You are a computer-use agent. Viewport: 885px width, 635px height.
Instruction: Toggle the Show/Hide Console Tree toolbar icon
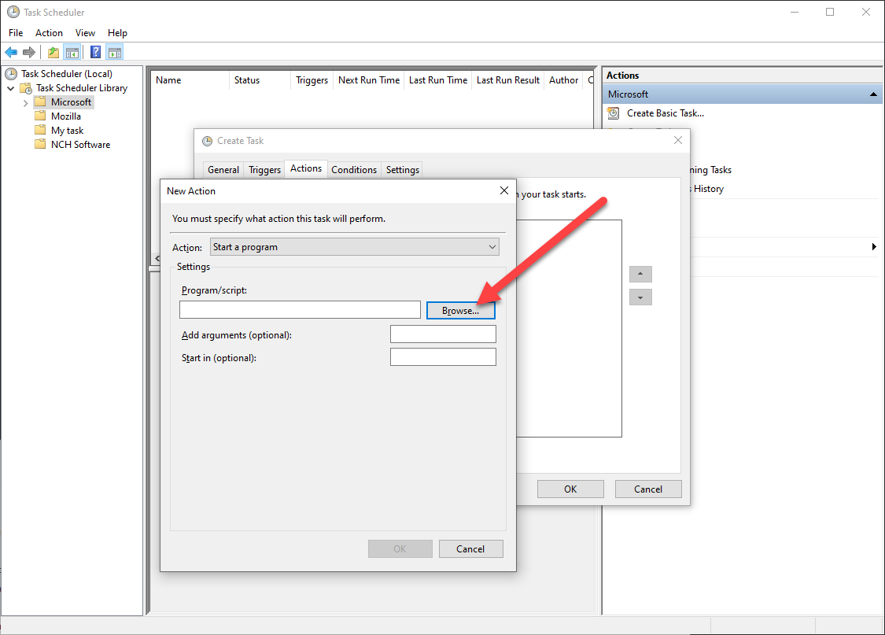click(x=72, y=53)
